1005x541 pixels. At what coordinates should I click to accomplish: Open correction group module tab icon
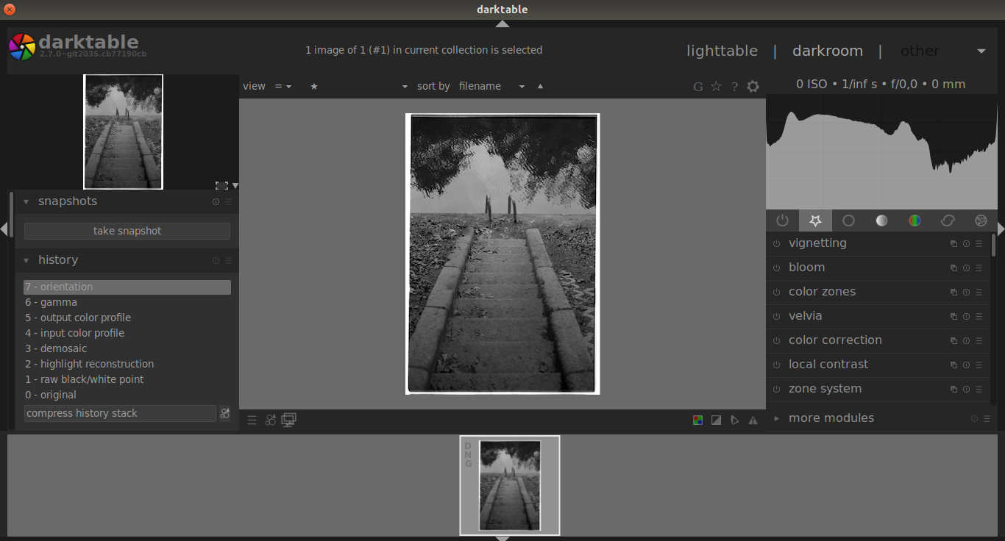tap(948, 221)
